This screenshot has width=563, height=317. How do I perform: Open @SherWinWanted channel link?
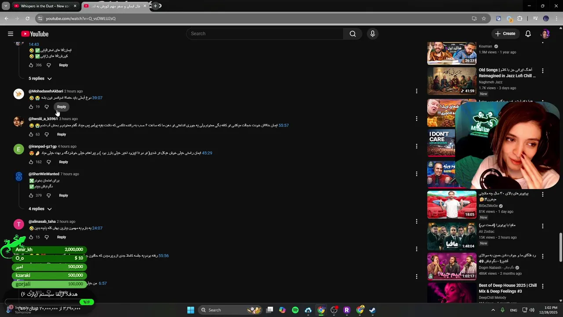(44, 174)
